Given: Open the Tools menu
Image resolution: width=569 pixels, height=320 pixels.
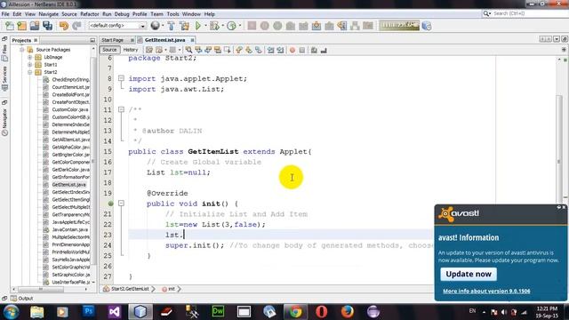Looking at the screenshot, I should (172, 14).
